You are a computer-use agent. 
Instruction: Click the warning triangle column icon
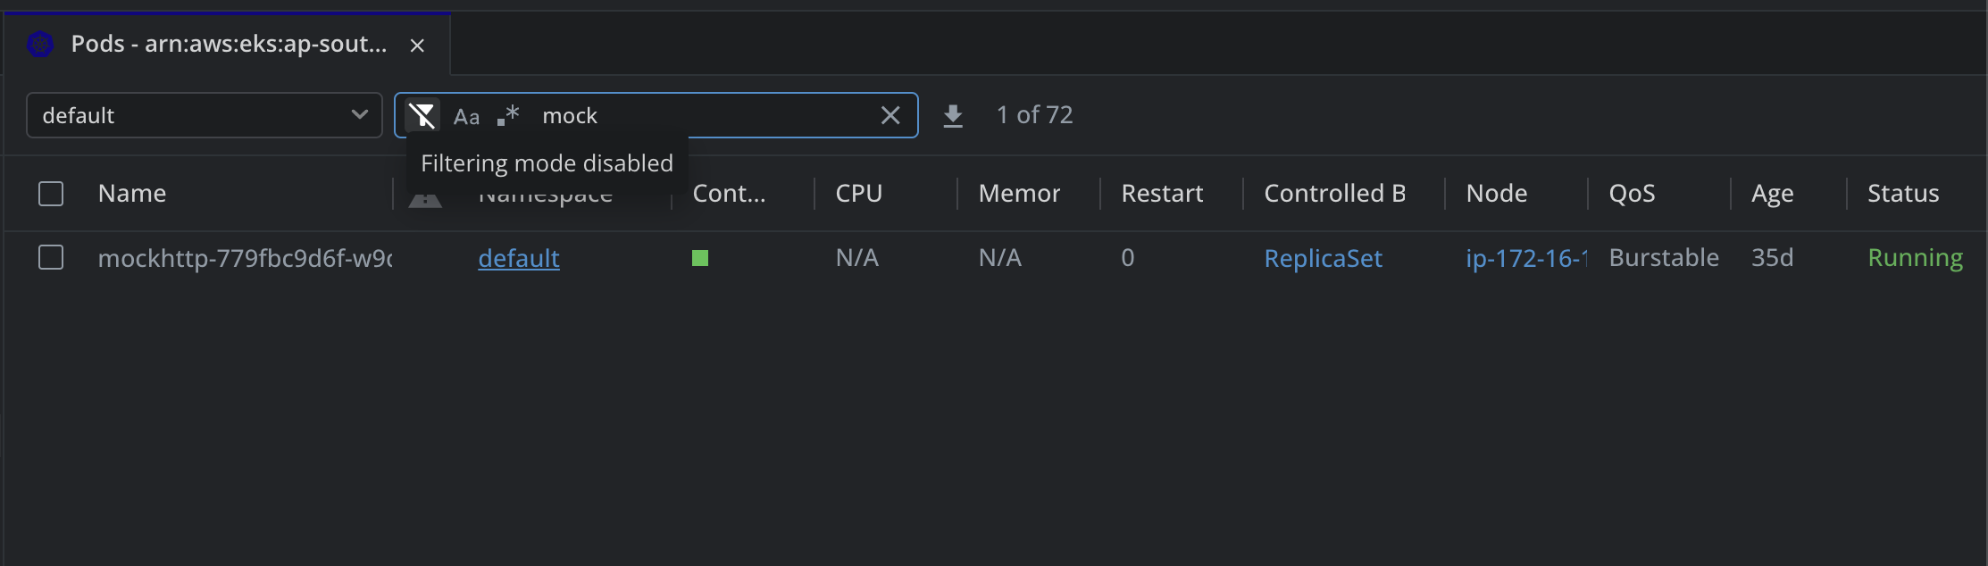[x=425, y=200]
